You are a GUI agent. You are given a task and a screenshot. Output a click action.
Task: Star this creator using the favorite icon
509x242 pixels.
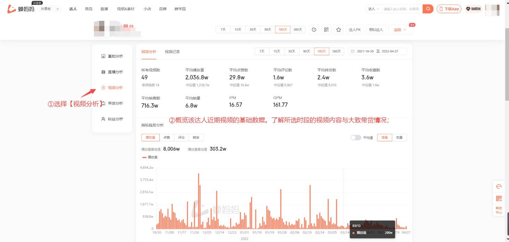[338, 30]
